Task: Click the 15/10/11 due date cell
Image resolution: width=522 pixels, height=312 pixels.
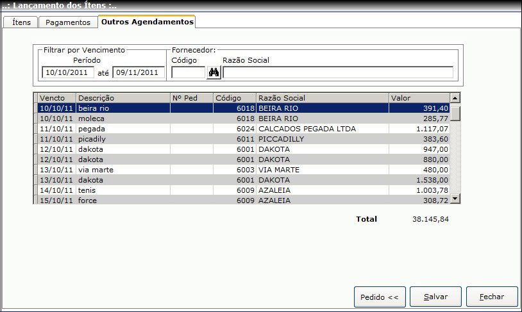Action: tap(56, 201)
